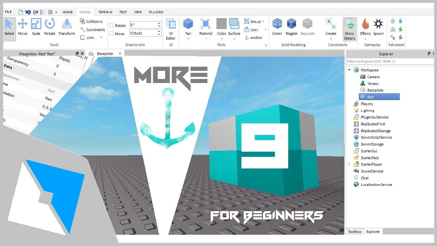The width and height of the screenshot is (437, 246).
Task: Open the quick access toolbar dropdown
Action: click(x=56, y=12)
